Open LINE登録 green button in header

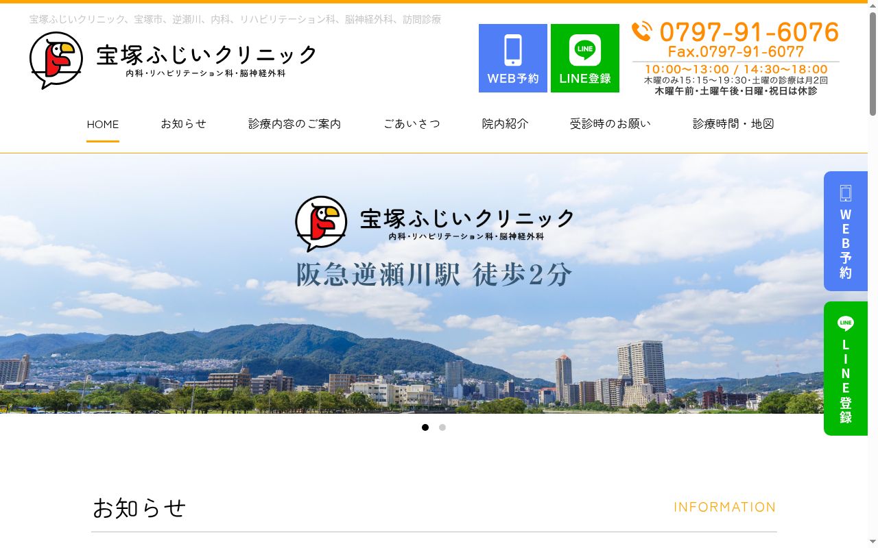click(585, 58)
